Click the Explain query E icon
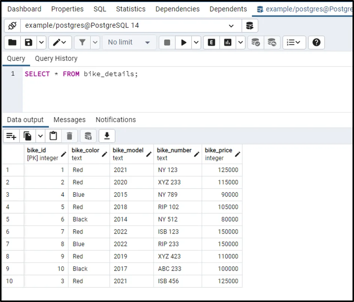The width and height of the screenshot is (354, 302). [x=211, y=42]
